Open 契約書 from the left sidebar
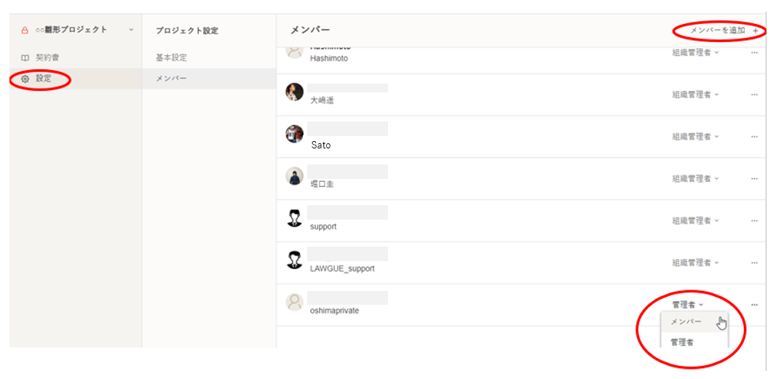Image resolution: width=776 pixels, height=379 pixels. click(x=47, y=57)
